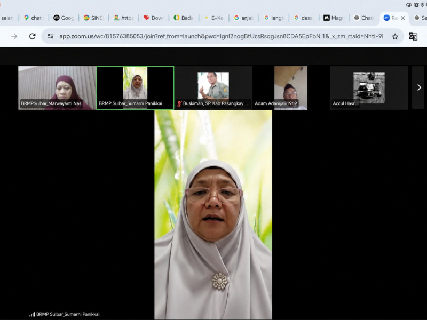
Task: Bookmark this page with the star icon
Action: pos(395,36)
